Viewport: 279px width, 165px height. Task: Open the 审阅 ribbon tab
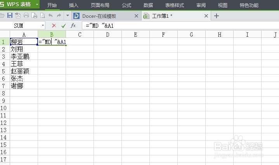click(201, 5)
